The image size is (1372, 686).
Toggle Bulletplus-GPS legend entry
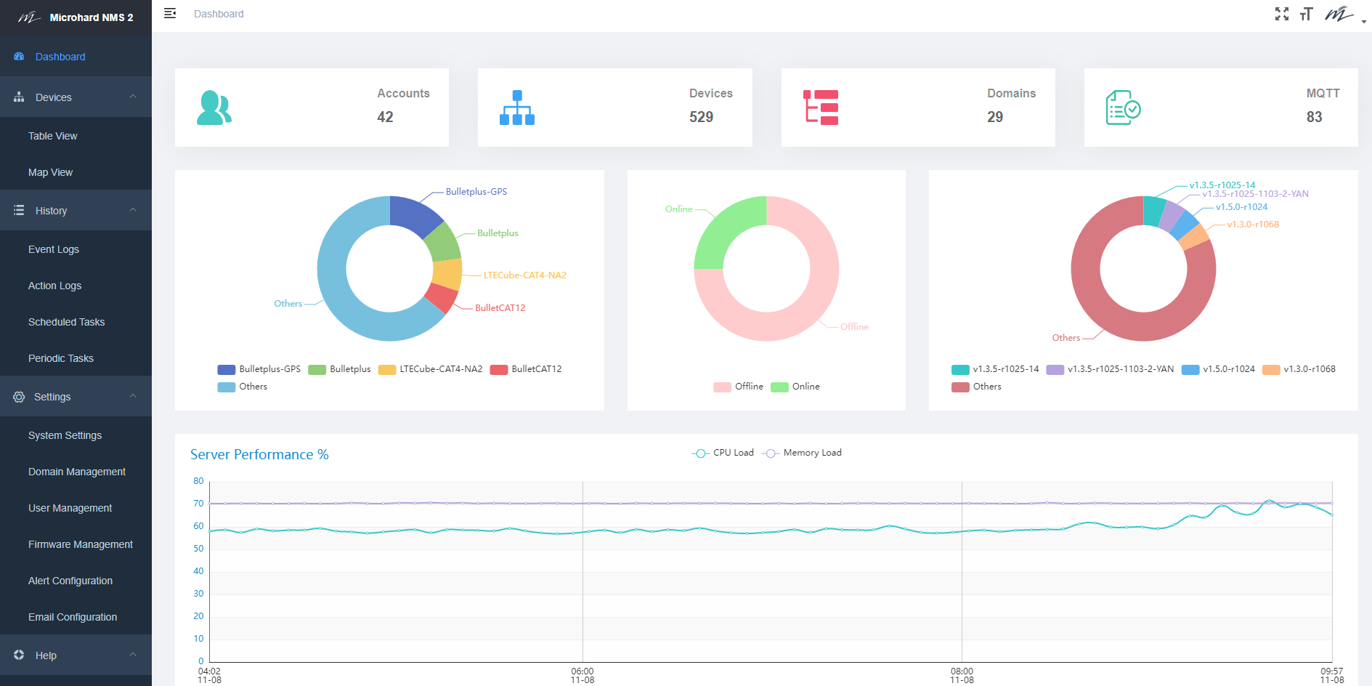pyautogui.click(x=259, y=369)
